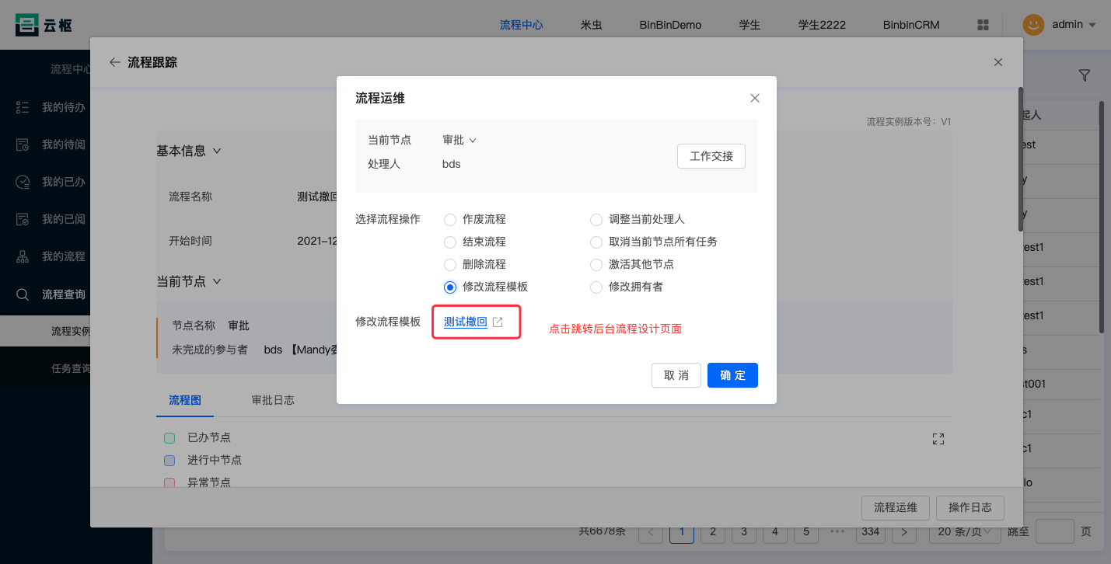
Task: Click the 进行中节点 blue legend swatch
Action: [x=169, y=461]
